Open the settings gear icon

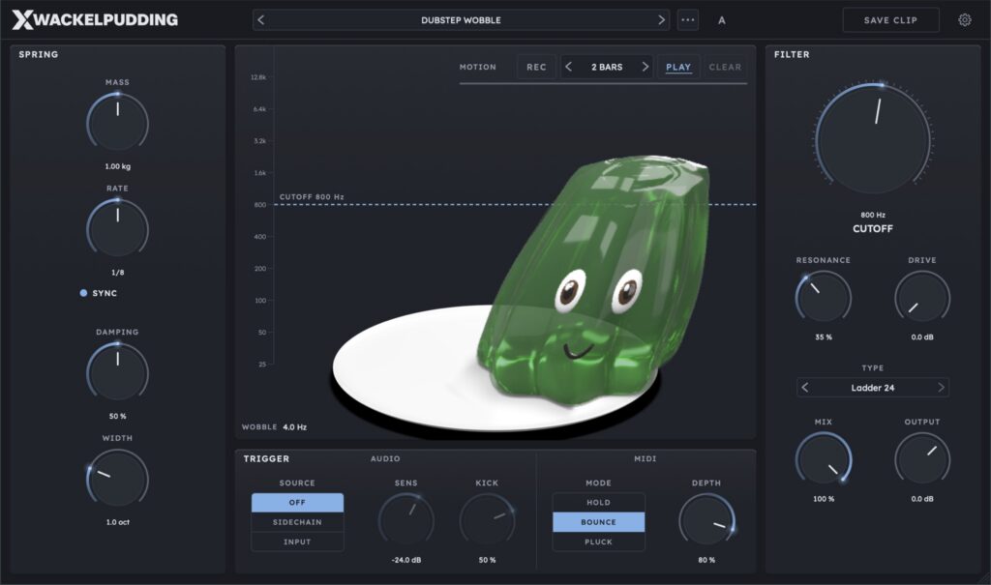(x=965, y=19)
